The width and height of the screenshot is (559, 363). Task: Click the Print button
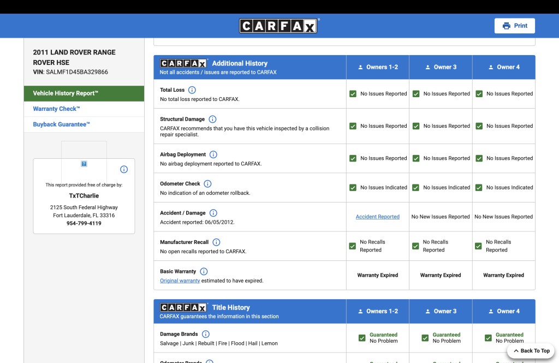(x=514, y=26)
